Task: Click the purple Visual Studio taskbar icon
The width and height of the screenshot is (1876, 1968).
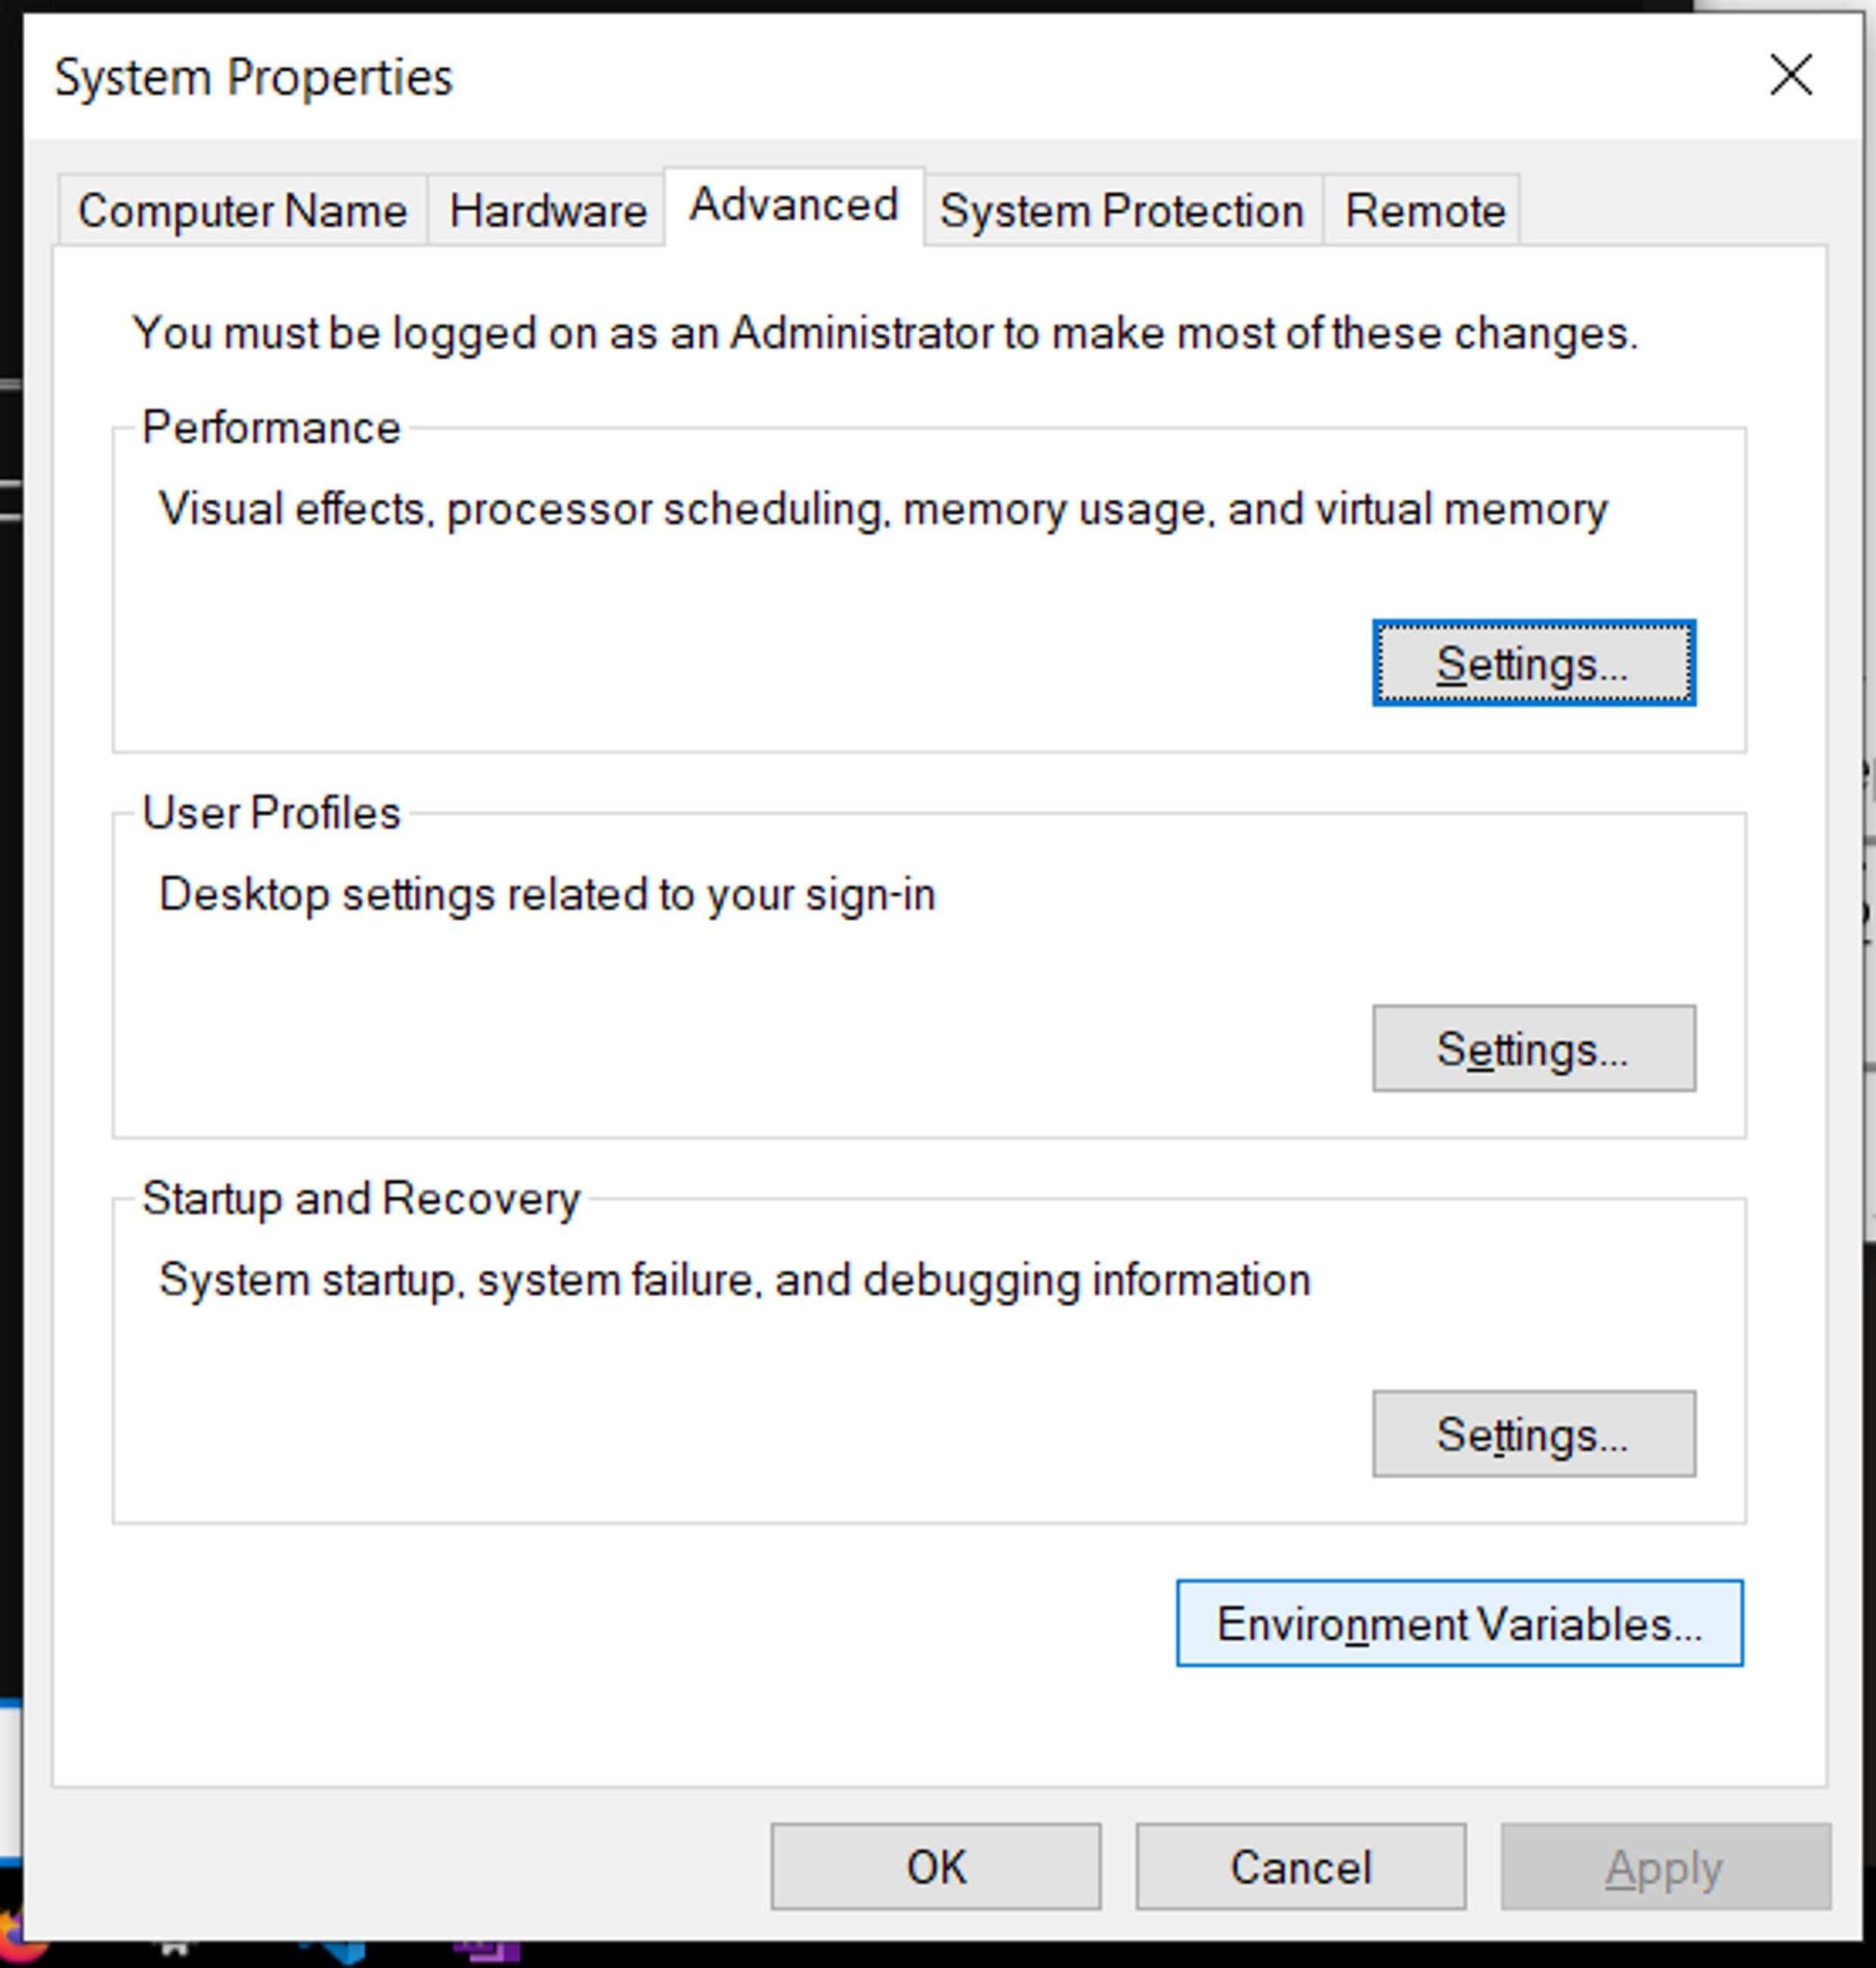Action: [x=488, y=1952]
